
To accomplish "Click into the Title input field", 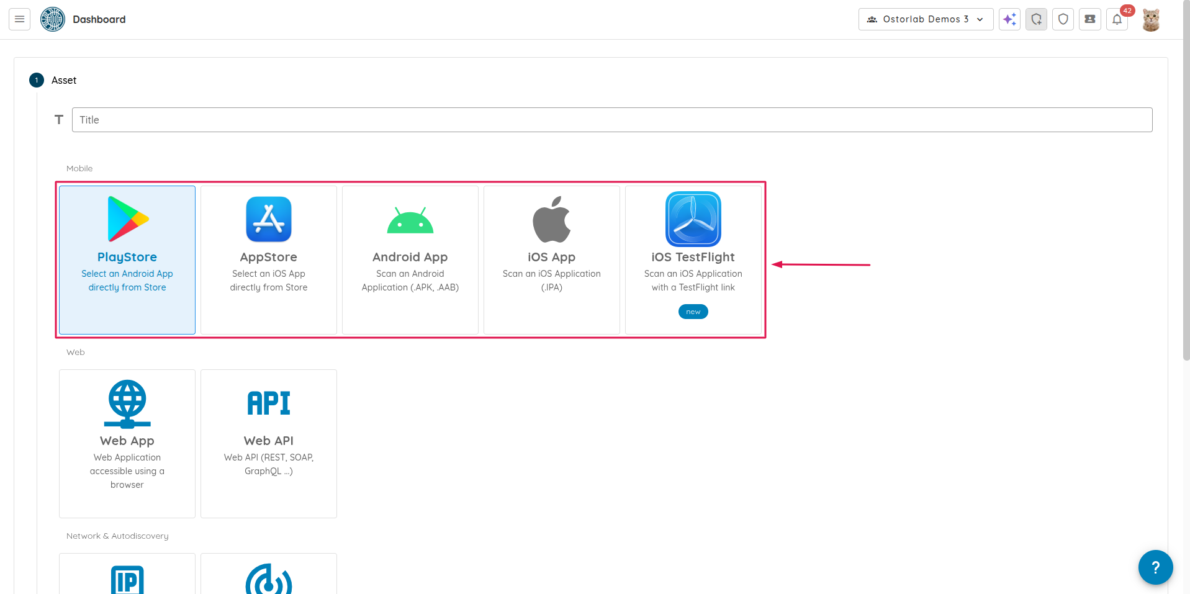I will click(x=611, y=120).
